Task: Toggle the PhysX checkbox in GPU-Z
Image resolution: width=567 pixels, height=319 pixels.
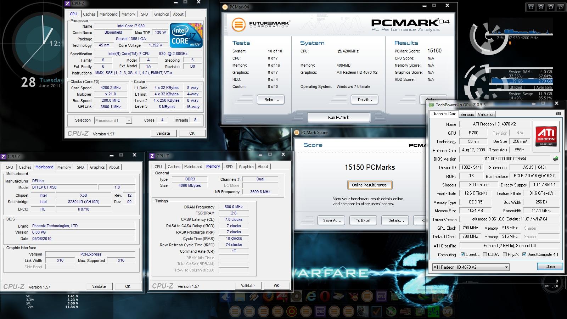Action: click(504, 254)
